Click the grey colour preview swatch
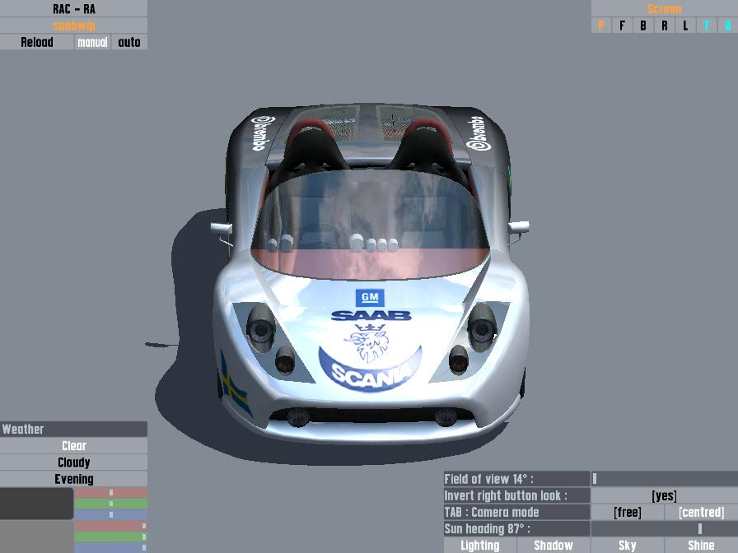Viewport: 738px width, 553px height. tap(37, 537)
